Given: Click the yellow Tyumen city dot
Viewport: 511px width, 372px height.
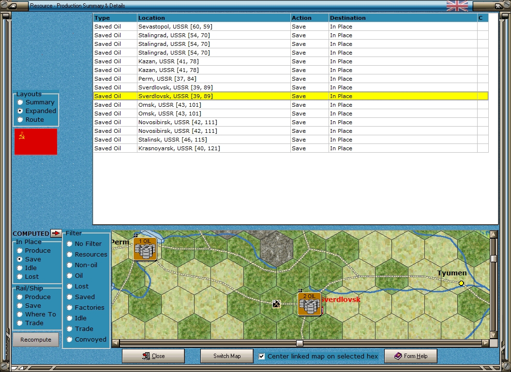Looking at the screenshot, I should (461, 283).
